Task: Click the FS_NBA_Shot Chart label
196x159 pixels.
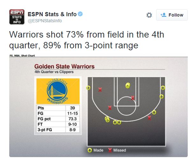Action: [x=22, y=56]
